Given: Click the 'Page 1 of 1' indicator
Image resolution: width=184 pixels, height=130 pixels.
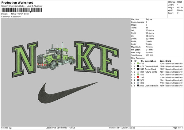Looking at the screenshot, I should 178,128.
